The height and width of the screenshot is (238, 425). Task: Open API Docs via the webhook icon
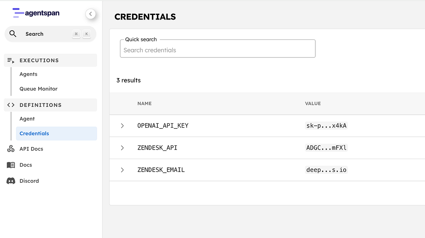click(11, 149)
